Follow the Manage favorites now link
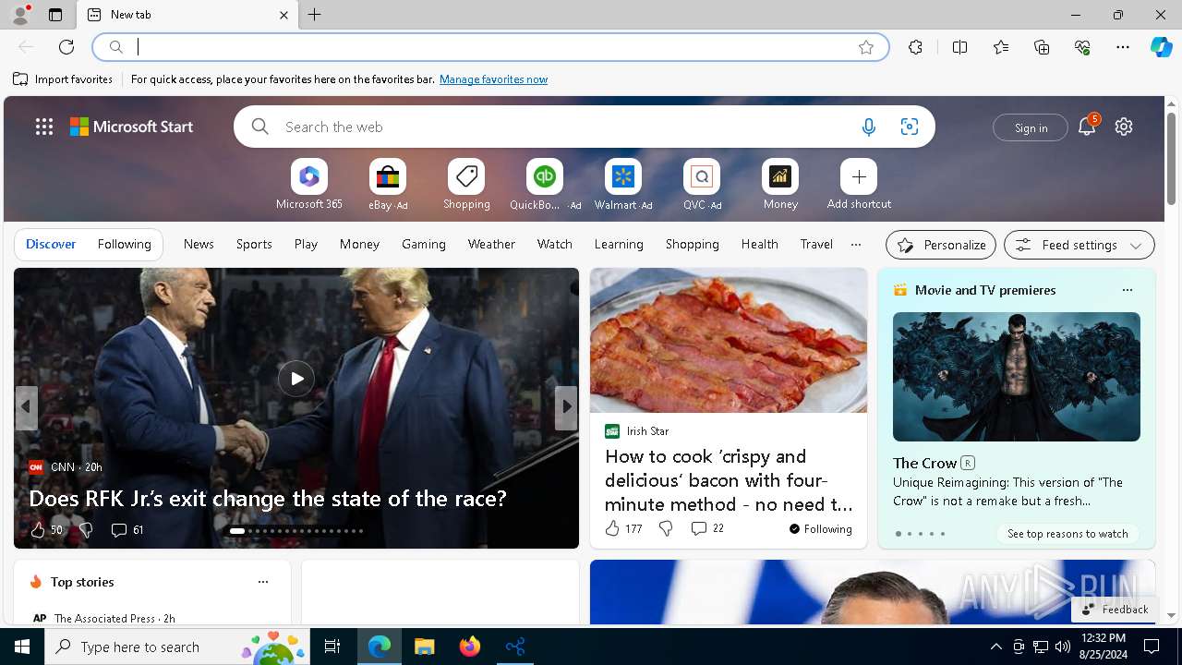 click(493, 79)
